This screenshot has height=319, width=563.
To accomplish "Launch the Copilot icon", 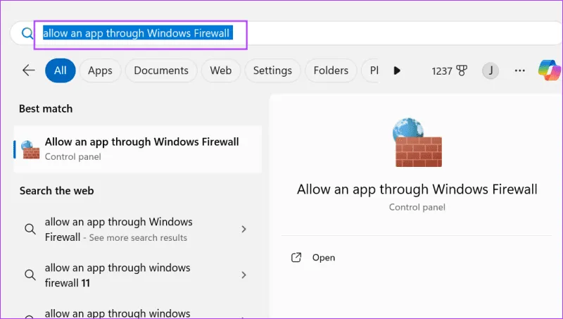I will point(550,70).
